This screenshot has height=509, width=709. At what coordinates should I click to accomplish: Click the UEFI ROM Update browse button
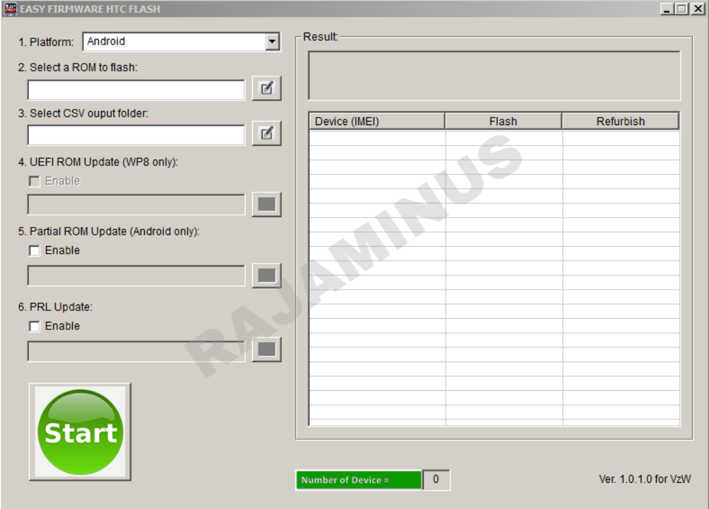(266, 204)
